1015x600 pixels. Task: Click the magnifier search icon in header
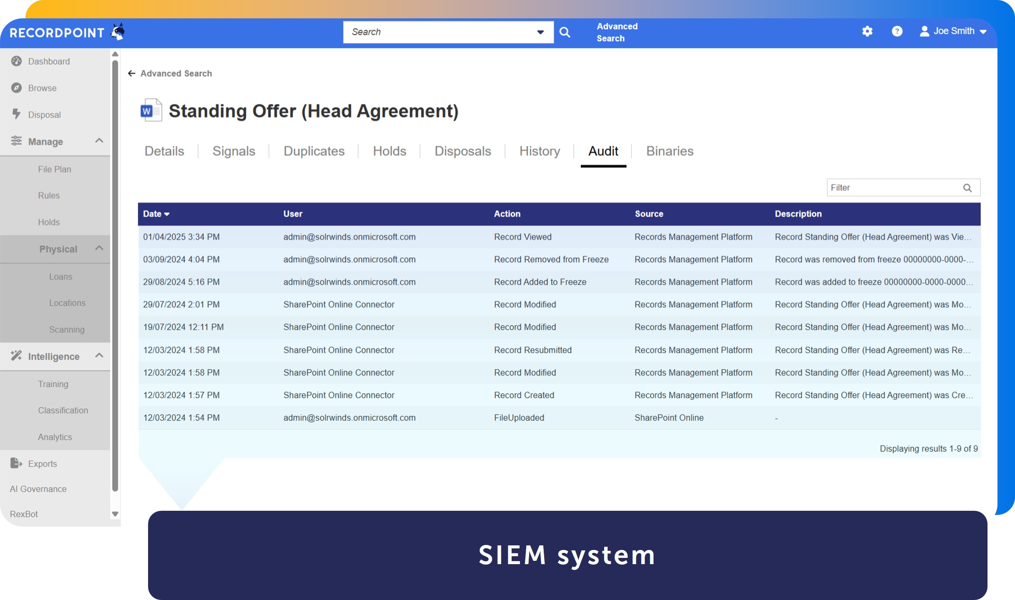tap(565, 32)
